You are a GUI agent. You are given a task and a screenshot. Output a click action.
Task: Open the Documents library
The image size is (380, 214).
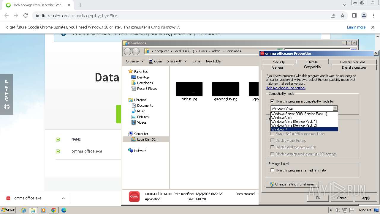pos(145,106)
